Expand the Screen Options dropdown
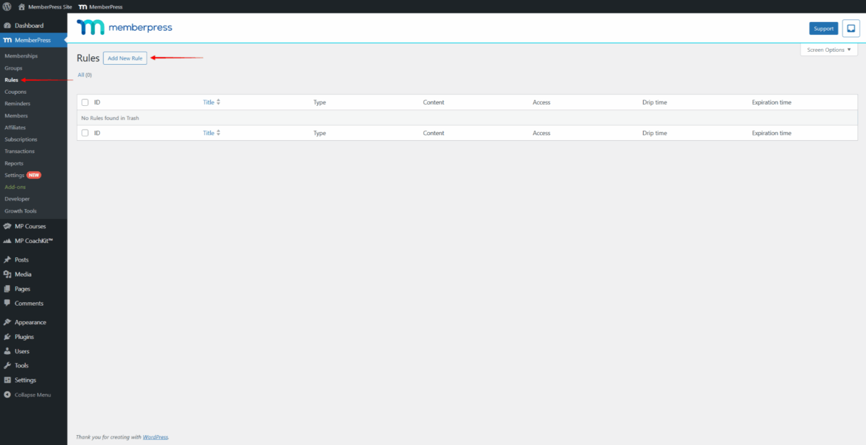 click(829, 50)
